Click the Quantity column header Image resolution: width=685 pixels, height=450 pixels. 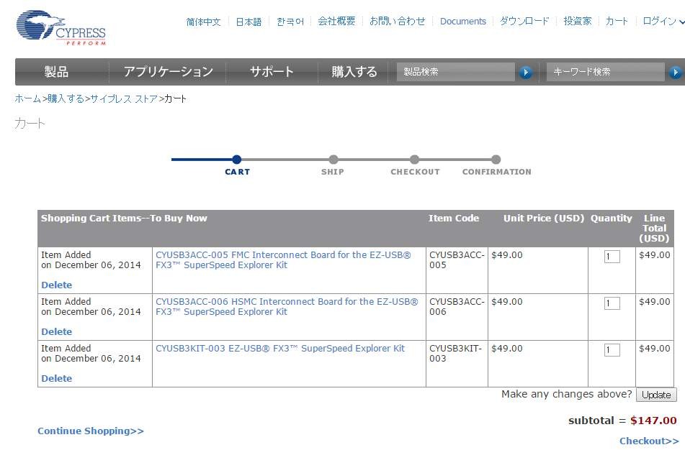click(612, 219)
